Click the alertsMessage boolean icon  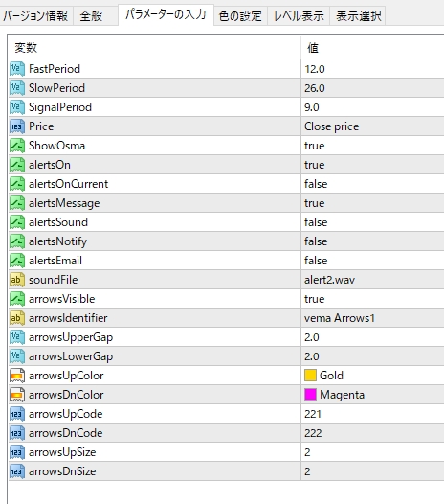pyautogui.click(x=16, y=203)
